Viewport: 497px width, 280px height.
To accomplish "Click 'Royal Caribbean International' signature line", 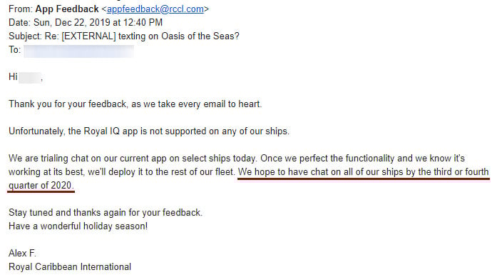I will point(70,266).
